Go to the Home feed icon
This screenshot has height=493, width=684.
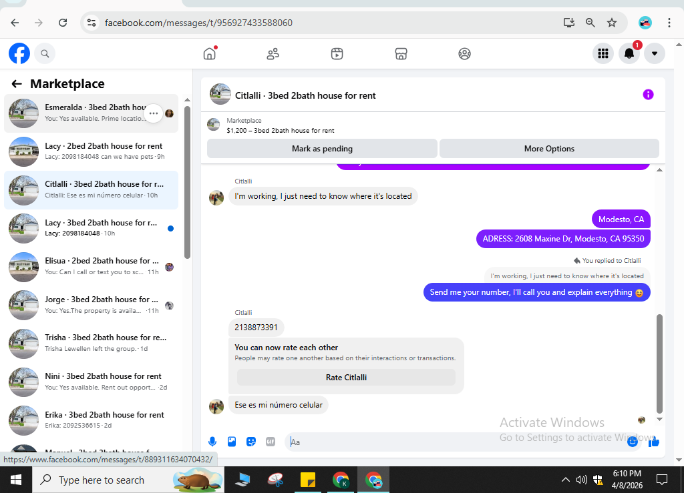tap(210, 53)
